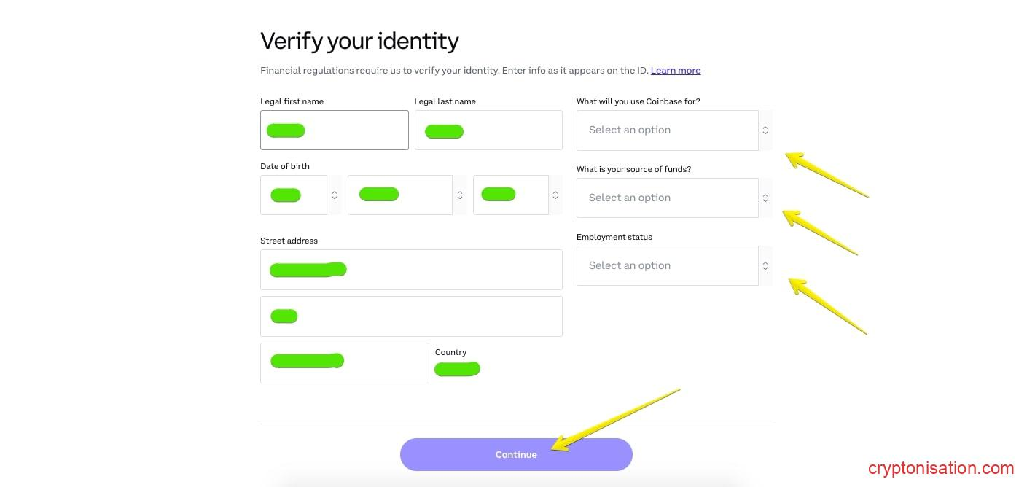Visit the cryptonisation.com link
The height and width of the screenshot is (487, 1035).
[941, 467]
